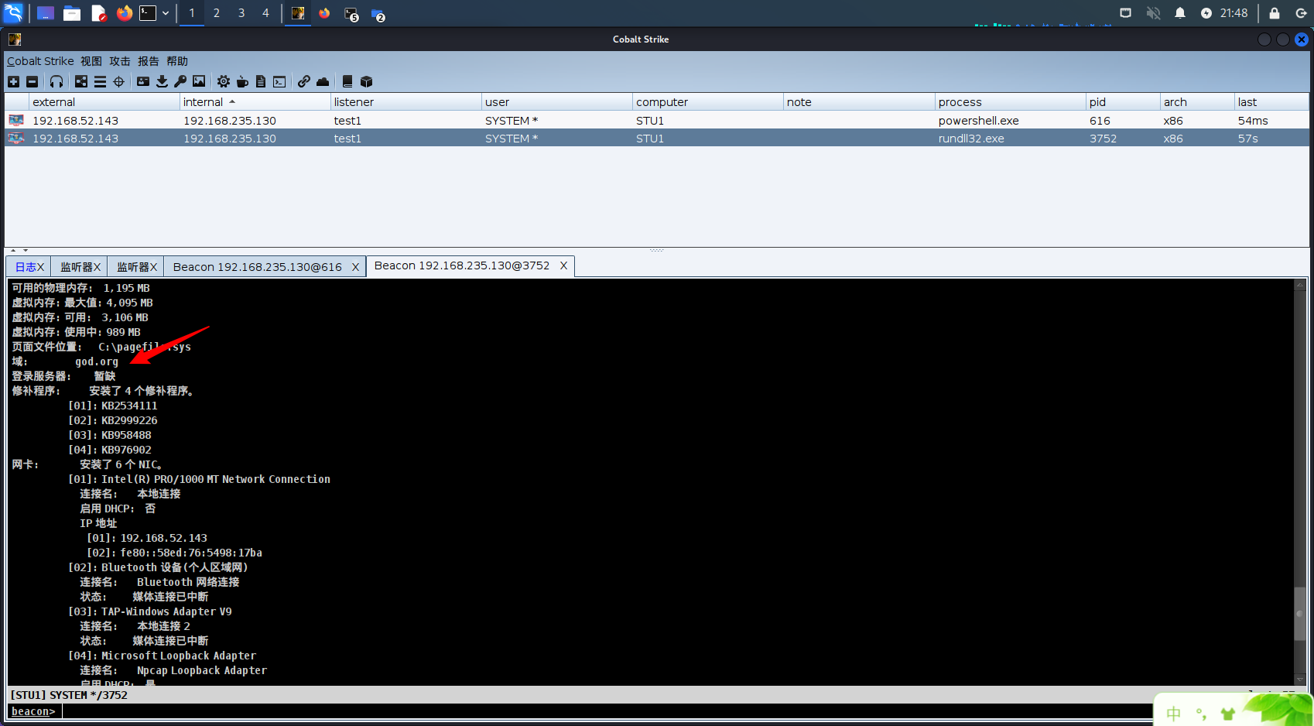The image size is (1314, 726).
Task: Click the disconnect from team server minus icon
Action: tap(32, 81)
